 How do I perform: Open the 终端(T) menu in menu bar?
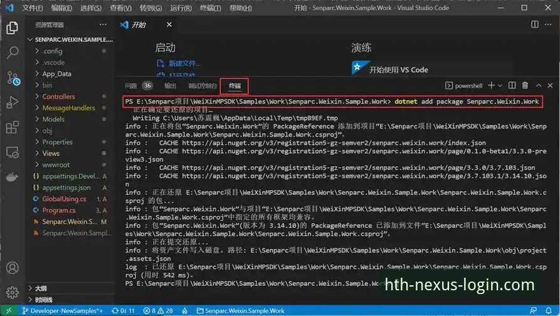(208, 8)
